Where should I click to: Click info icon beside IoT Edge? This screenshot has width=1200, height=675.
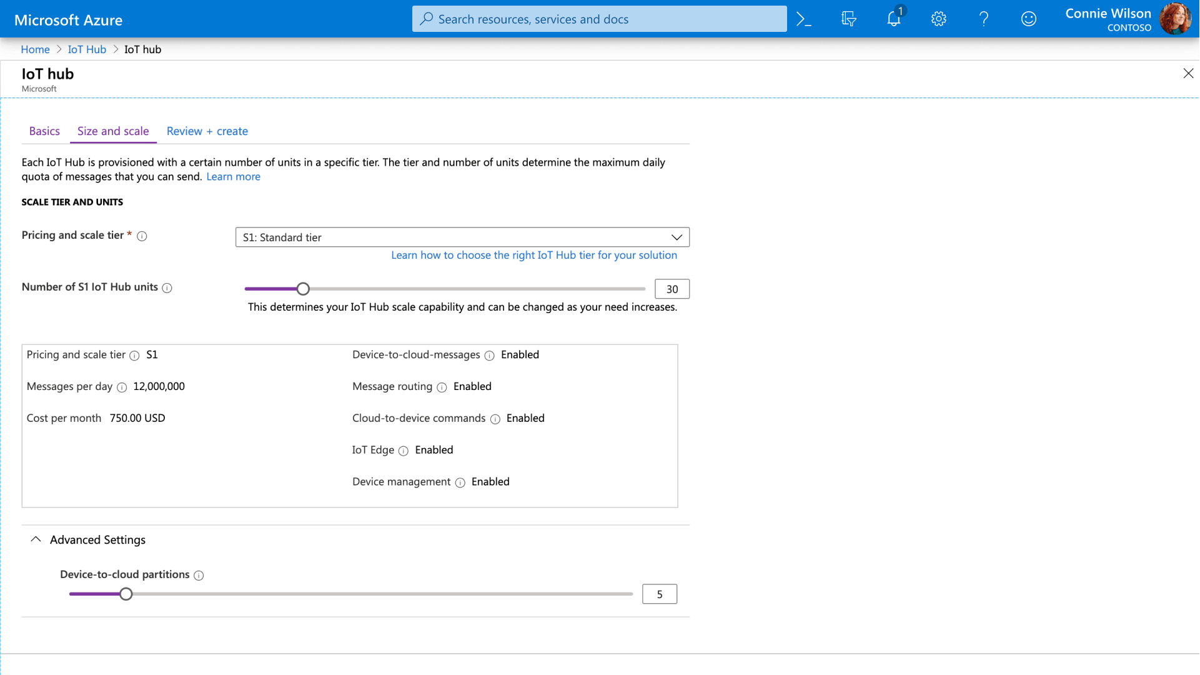[404, 451]
